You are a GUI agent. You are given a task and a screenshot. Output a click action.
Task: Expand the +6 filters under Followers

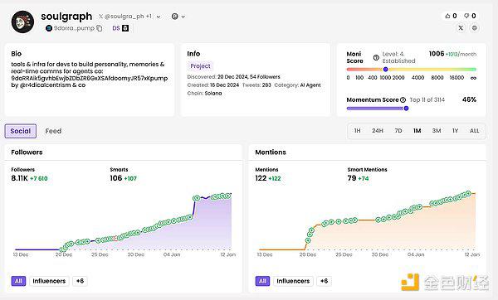(x=80, y=281)
